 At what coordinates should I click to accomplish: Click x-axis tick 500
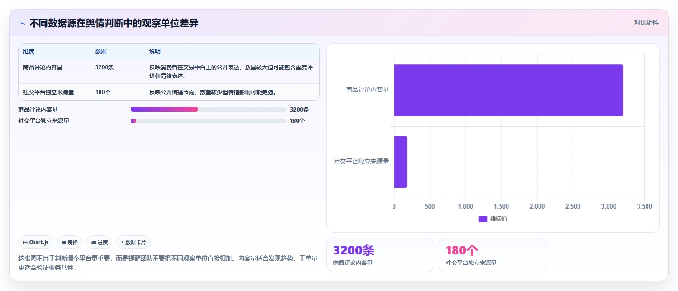click(x=430, y=206)
